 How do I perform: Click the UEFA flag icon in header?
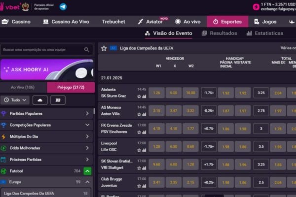[113, 48]
